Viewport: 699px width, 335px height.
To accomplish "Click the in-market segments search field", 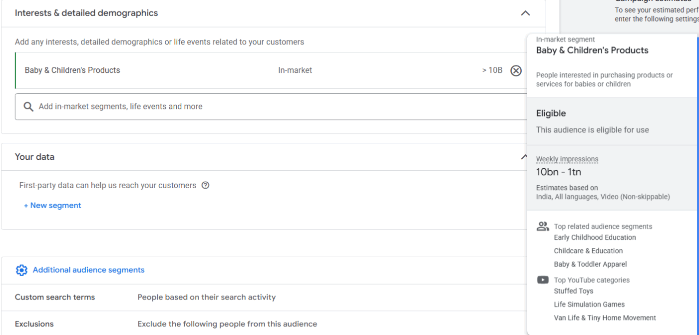I will tap(200, 106).
